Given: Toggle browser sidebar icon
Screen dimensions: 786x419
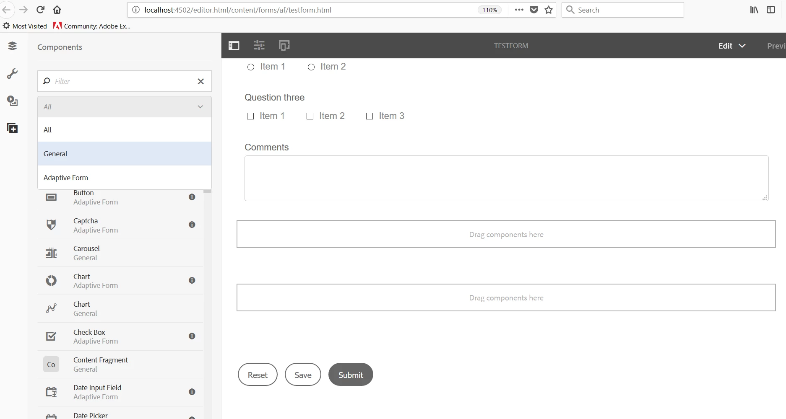Looking at the screenshot, I should click(771, 10).
